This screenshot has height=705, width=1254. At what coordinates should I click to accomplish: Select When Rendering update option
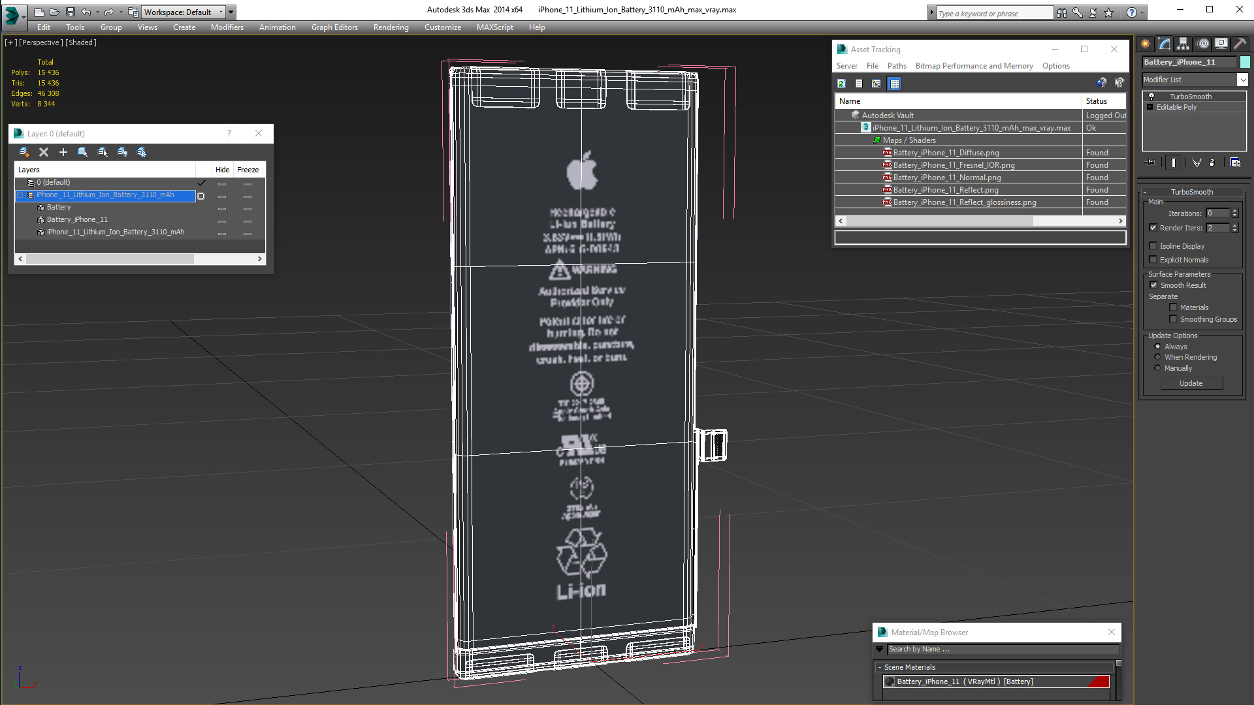click(1158, 357)
